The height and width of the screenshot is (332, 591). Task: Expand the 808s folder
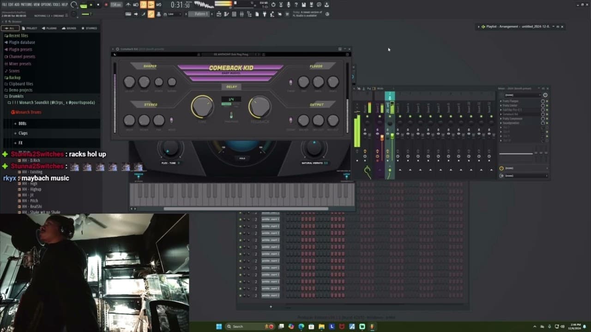[22, 124]
